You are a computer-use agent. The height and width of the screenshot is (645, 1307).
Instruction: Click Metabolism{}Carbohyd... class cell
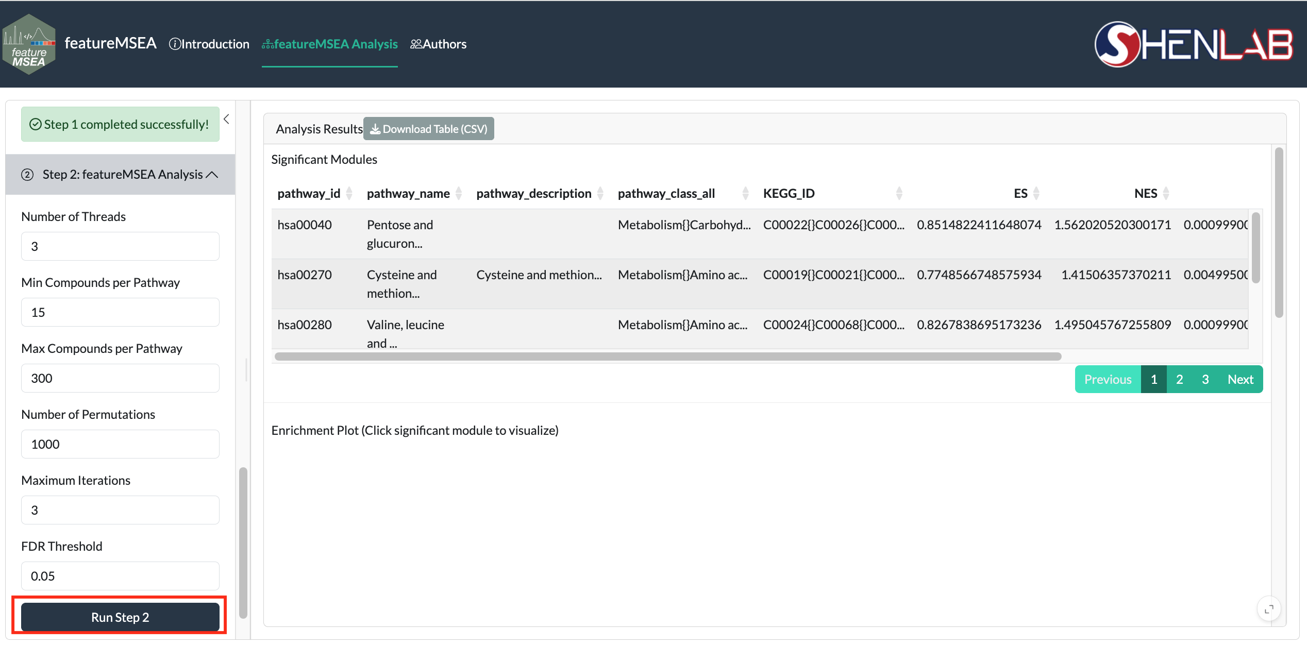pyautogui.click(x=684, y=225)
